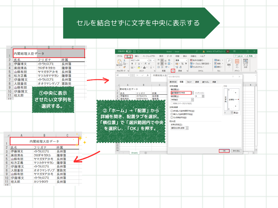Switch to the フォント tab in the dialog
This screenshot has height=208, width=278.
pyautogui.click(x=189, y=82)
